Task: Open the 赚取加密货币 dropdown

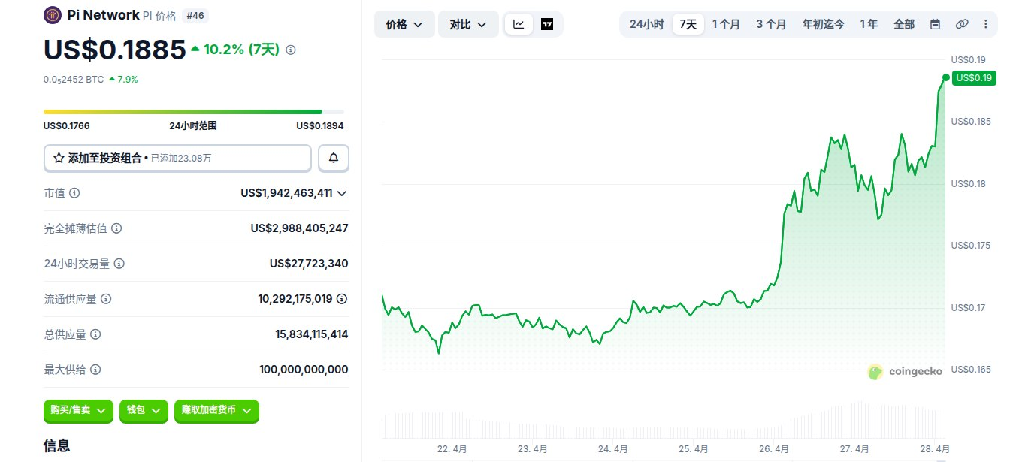Action: pos(216,410)
